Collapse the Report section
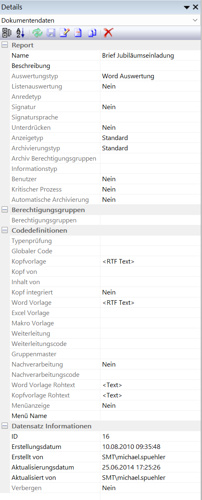Screen dimensions: 202x500 5,45
